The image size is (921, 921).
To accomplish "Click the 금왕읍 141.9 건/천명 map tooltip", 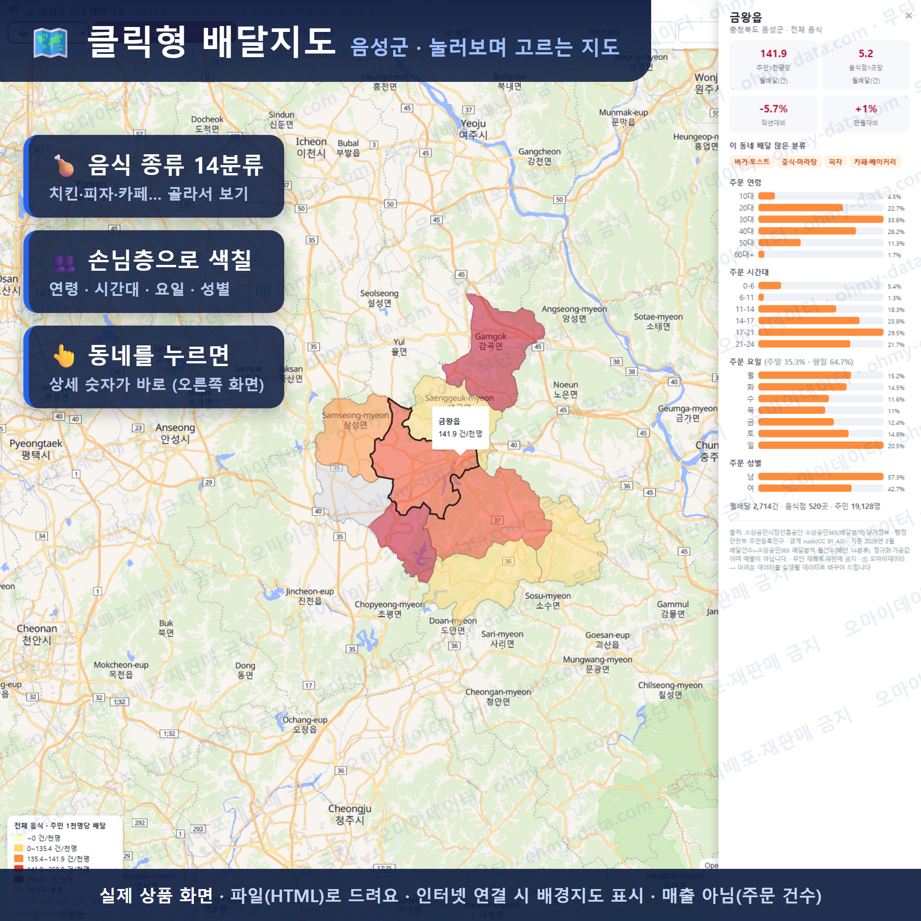I will (x=460, y=427).
